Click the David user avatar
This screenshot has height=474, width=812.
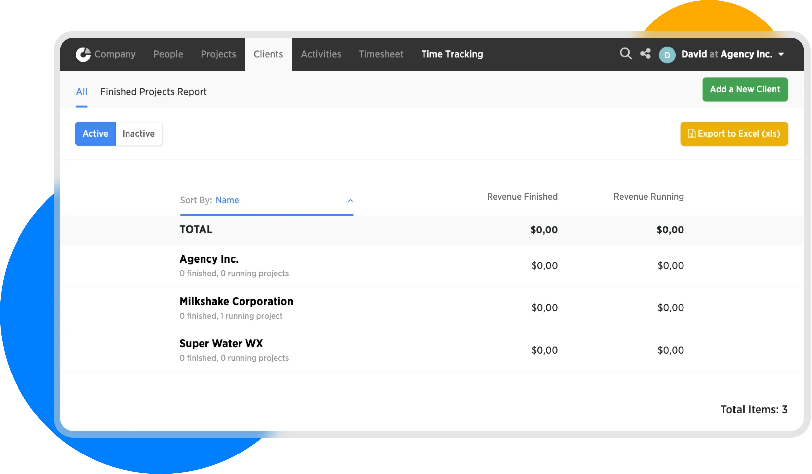coord(667,55)
